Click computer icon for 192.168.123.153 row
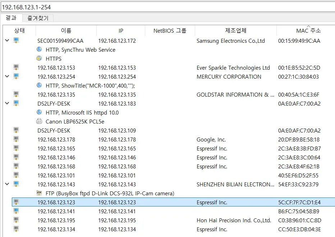This screenshot has width=335, height=237. pos(16,67)
